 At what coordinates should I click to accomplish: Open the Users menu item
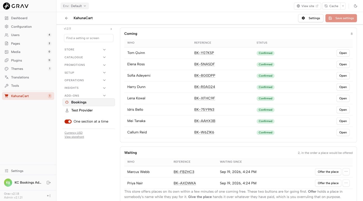pos(28,35)
